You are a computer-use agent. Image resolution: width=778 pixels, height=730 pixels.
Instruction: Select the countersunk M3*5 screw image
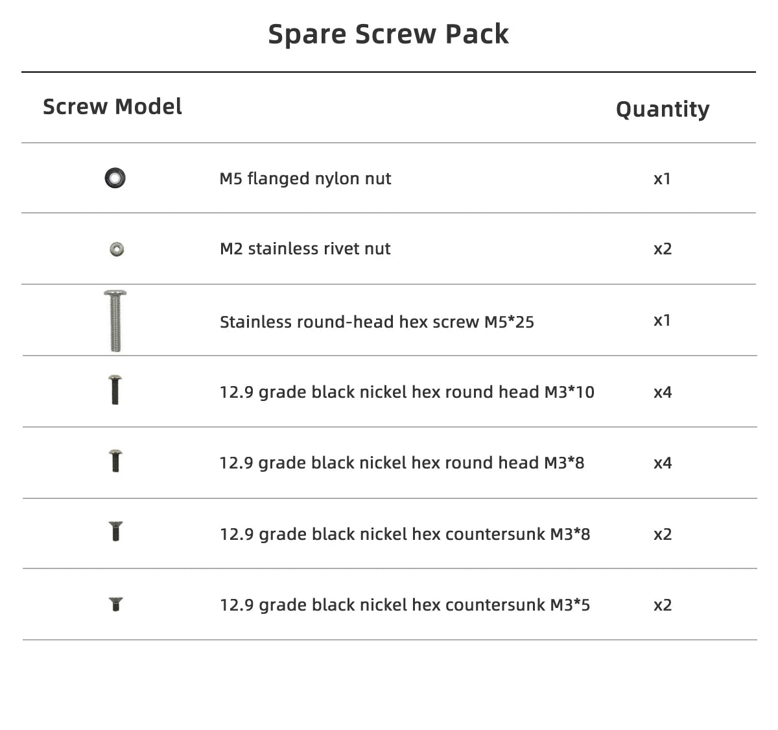(x=115, y=604)
